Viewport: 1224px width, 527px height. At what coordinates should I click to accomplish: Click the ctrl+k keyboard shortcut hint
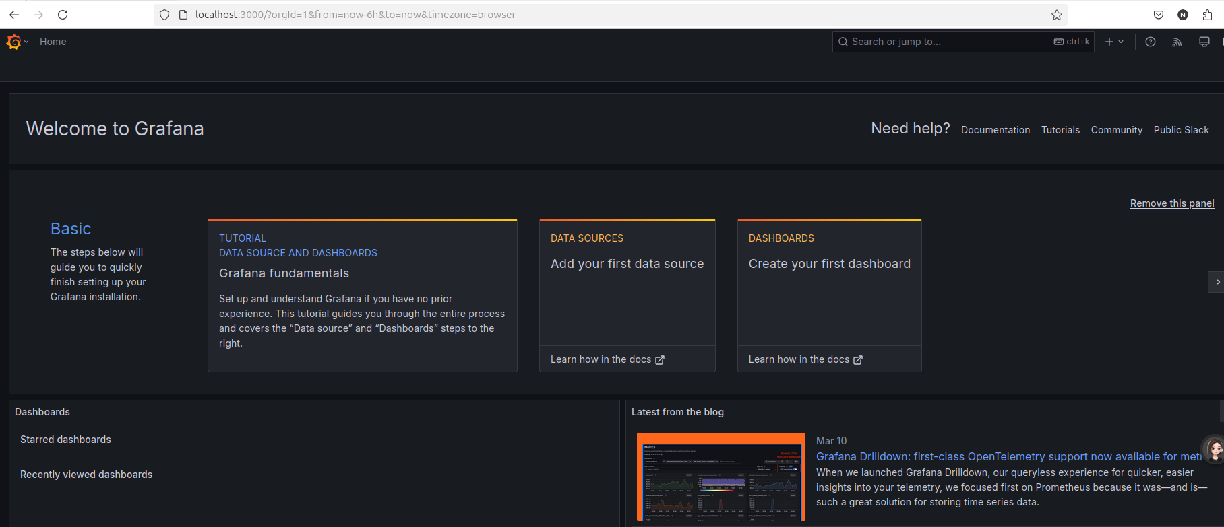(1072, 42)
